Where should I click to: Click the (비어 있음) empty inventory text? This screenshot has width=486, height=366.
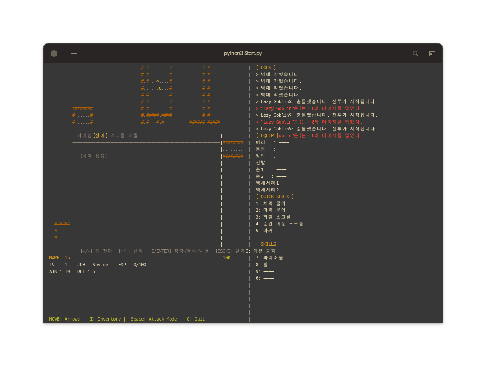(x=94, y=156)
